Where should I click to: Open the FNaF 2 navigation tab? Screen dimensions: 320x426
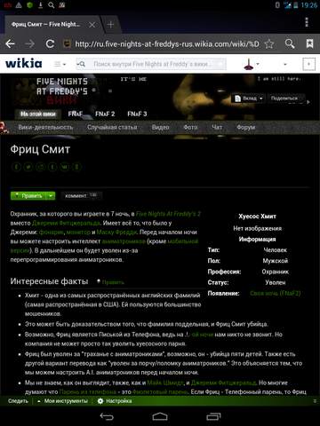105,114
